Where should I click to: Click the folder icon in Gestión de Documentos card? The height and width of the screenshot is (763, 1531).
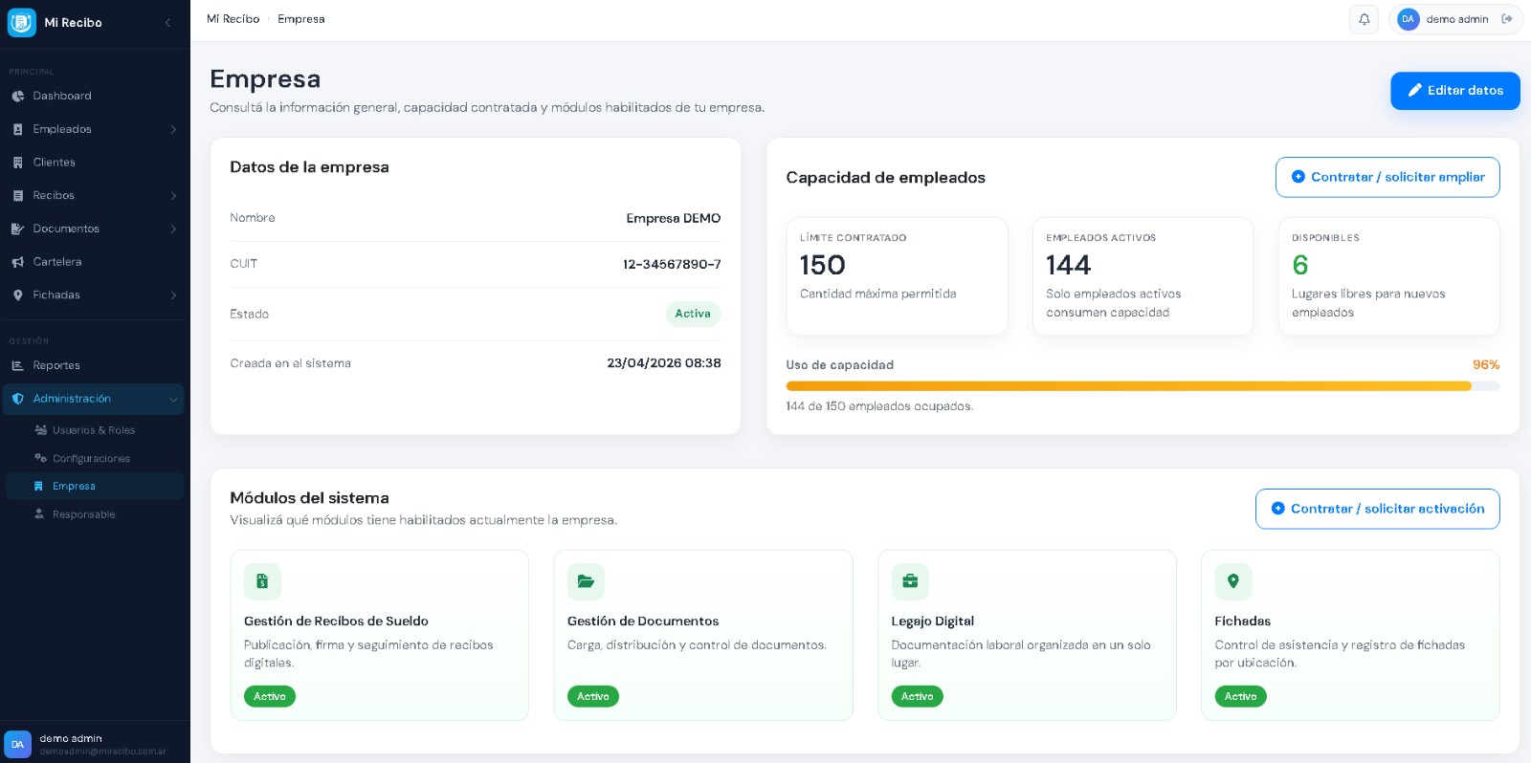click(586, 581)
